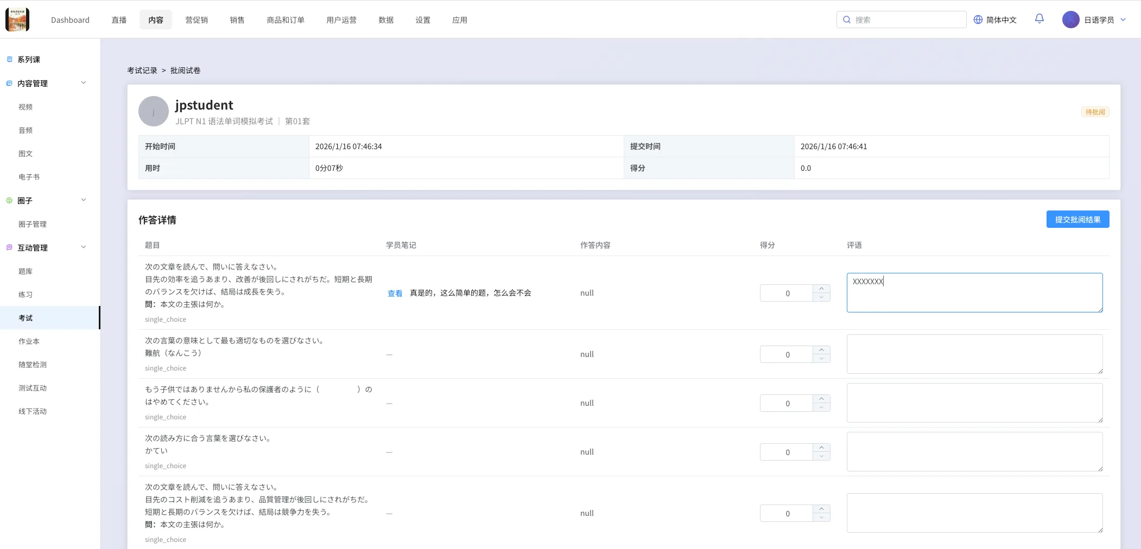1141x549 pixels.
Task: Open the 数据 top menu
Action: [386, 20]
